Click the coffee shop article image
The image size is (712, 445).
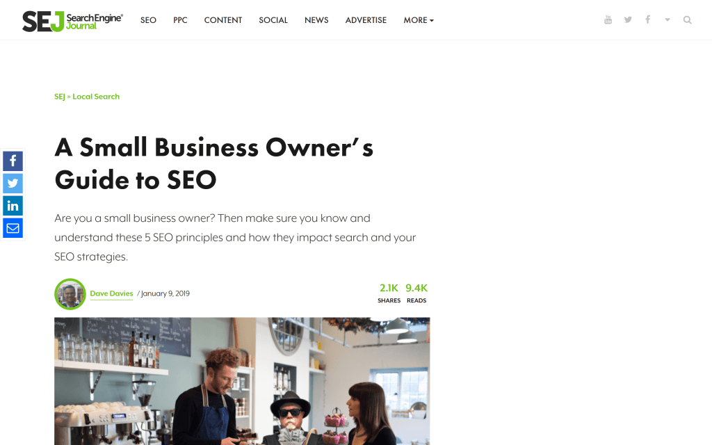[x=242, y=381]
